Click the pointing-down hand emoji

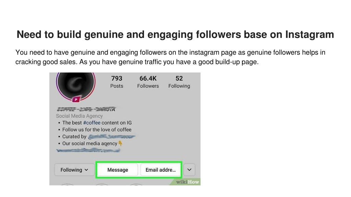pyautogui.click(x=120, y=143)
